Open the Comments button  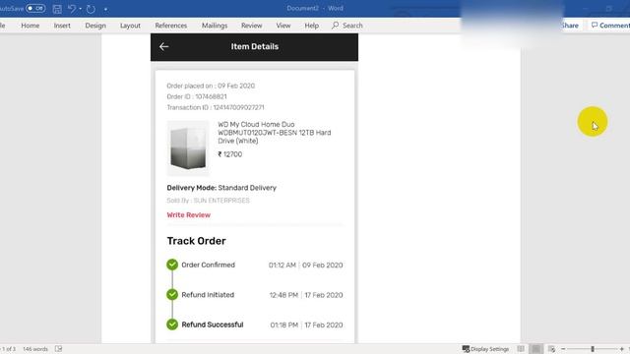610,26
